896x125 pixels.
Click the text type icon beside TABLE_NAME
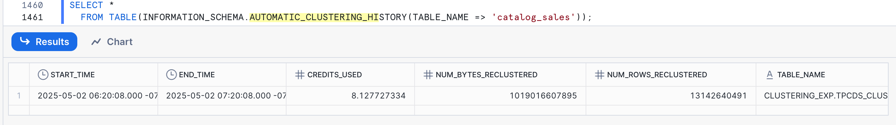coord(769,75)
